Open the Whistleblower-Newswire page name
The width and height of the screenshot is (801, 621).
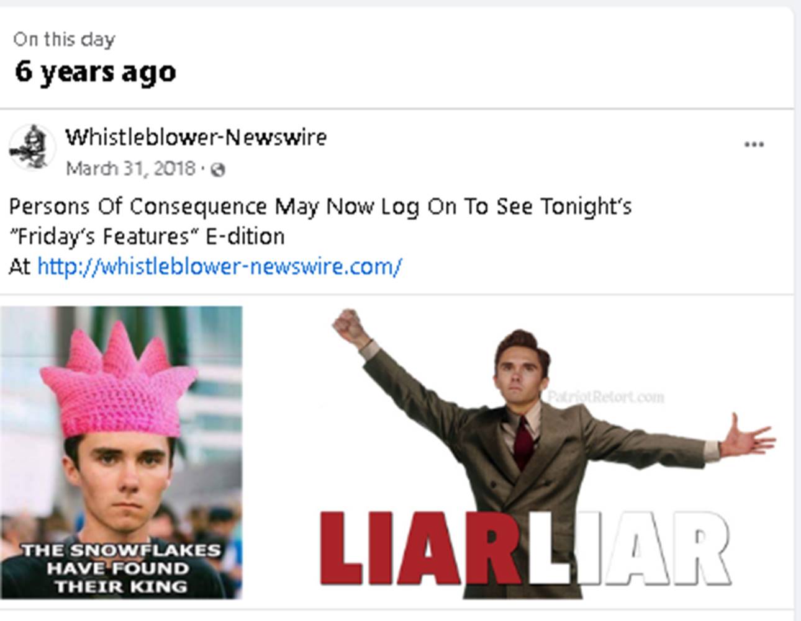pyautogui.click(x=196, y=136)
